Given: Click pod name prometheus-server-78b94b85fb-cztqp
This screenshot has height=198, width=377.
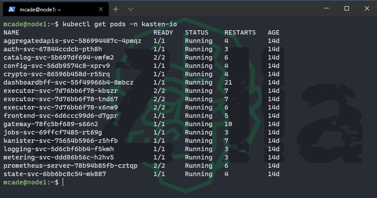Looking at the screenshot, I should click(71, 166).
